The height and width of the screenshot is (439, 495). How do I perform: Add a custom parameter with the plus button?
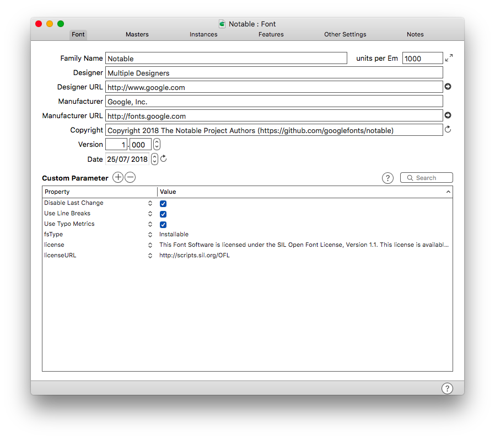pos(118,177)
